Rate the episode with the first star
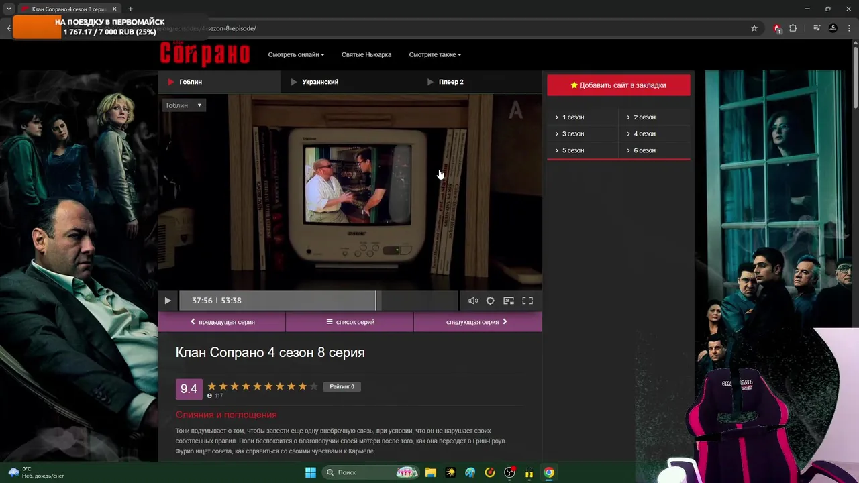 [x=212, y=386]
